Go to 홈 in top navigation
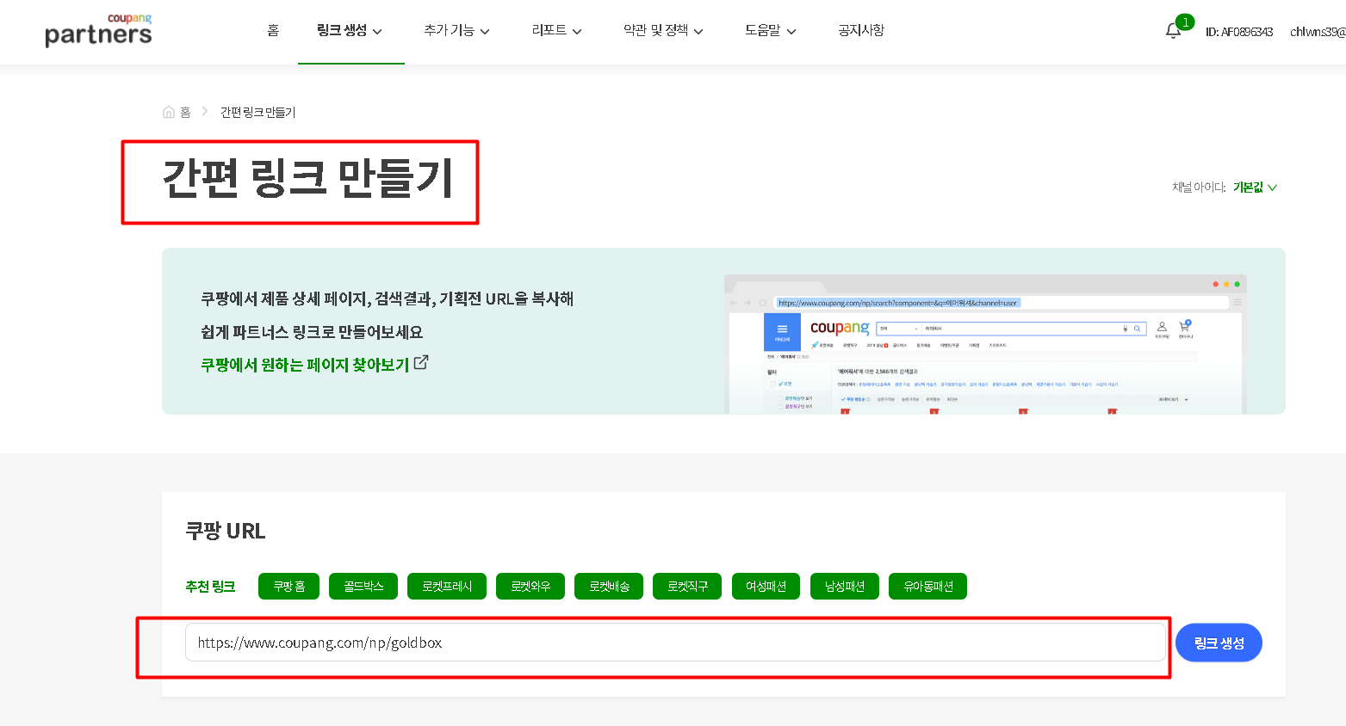 (x=273, y=30)
